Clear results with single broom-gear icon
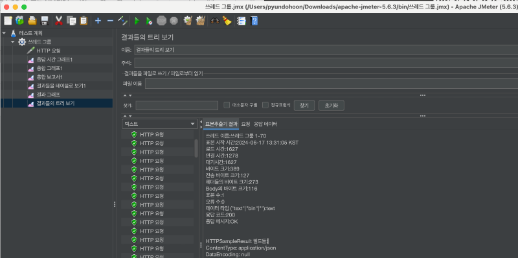The width and height of the screenshot is (518, 258). pos(188,21)
